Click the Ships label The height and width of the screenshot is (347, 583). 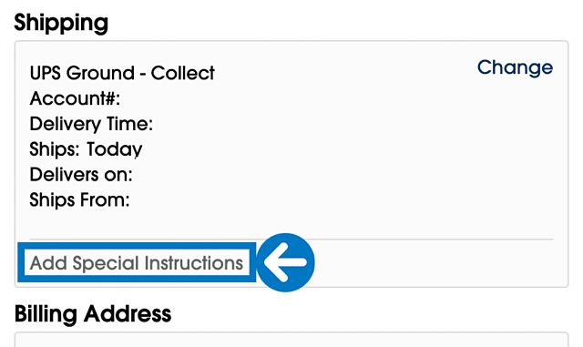[55, 149]
